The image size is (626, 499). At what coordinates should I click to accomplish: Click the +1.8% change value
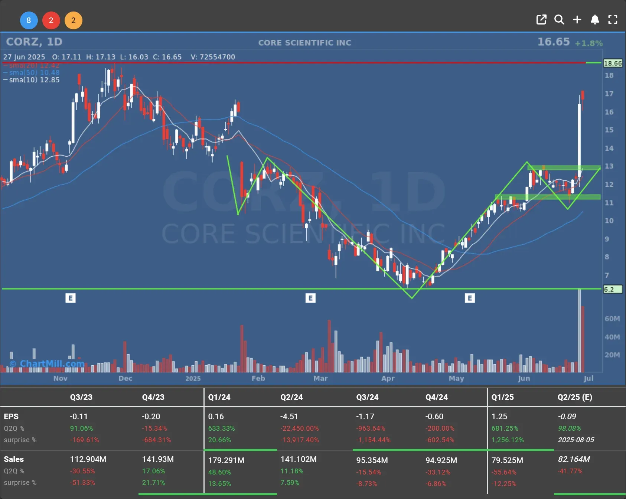pos(589,43)
